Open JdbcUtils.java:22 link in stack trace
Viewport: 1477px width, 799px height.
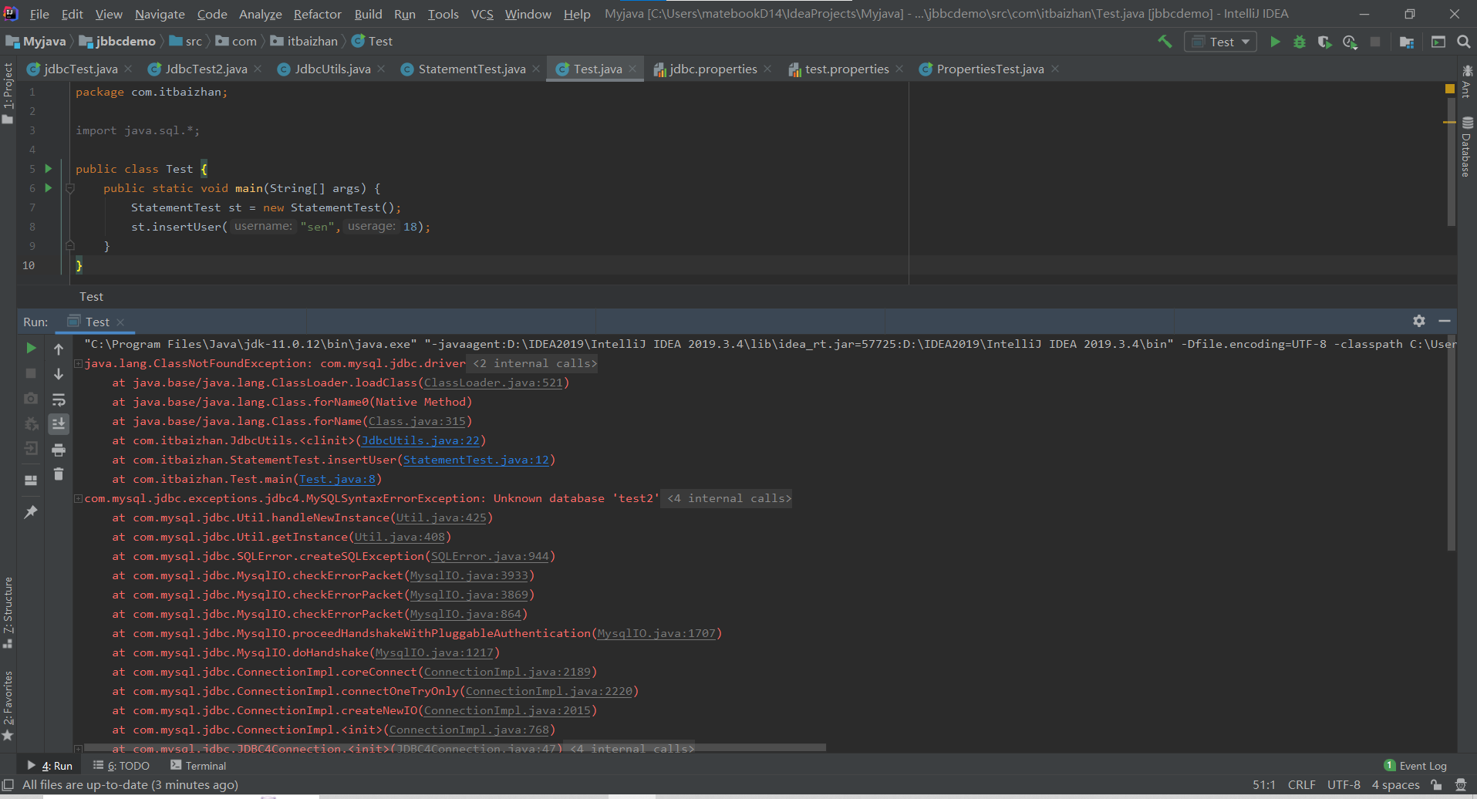pos(420,440)
